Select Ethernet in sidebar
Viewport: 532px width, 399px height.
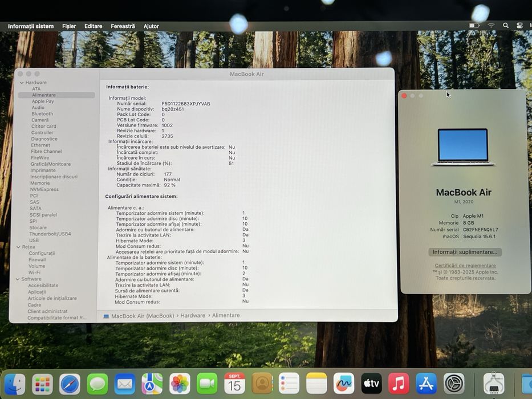(40, 145)
